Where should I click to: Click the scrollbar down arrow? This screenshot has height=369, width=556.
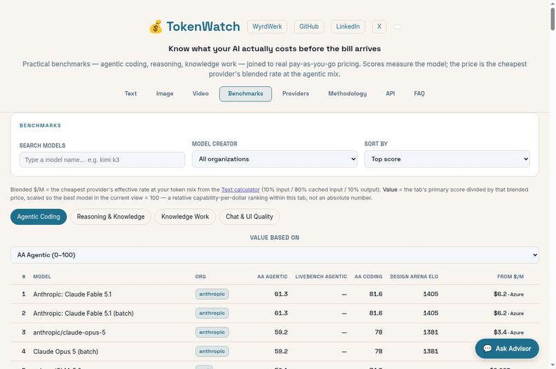coord(553,366)
